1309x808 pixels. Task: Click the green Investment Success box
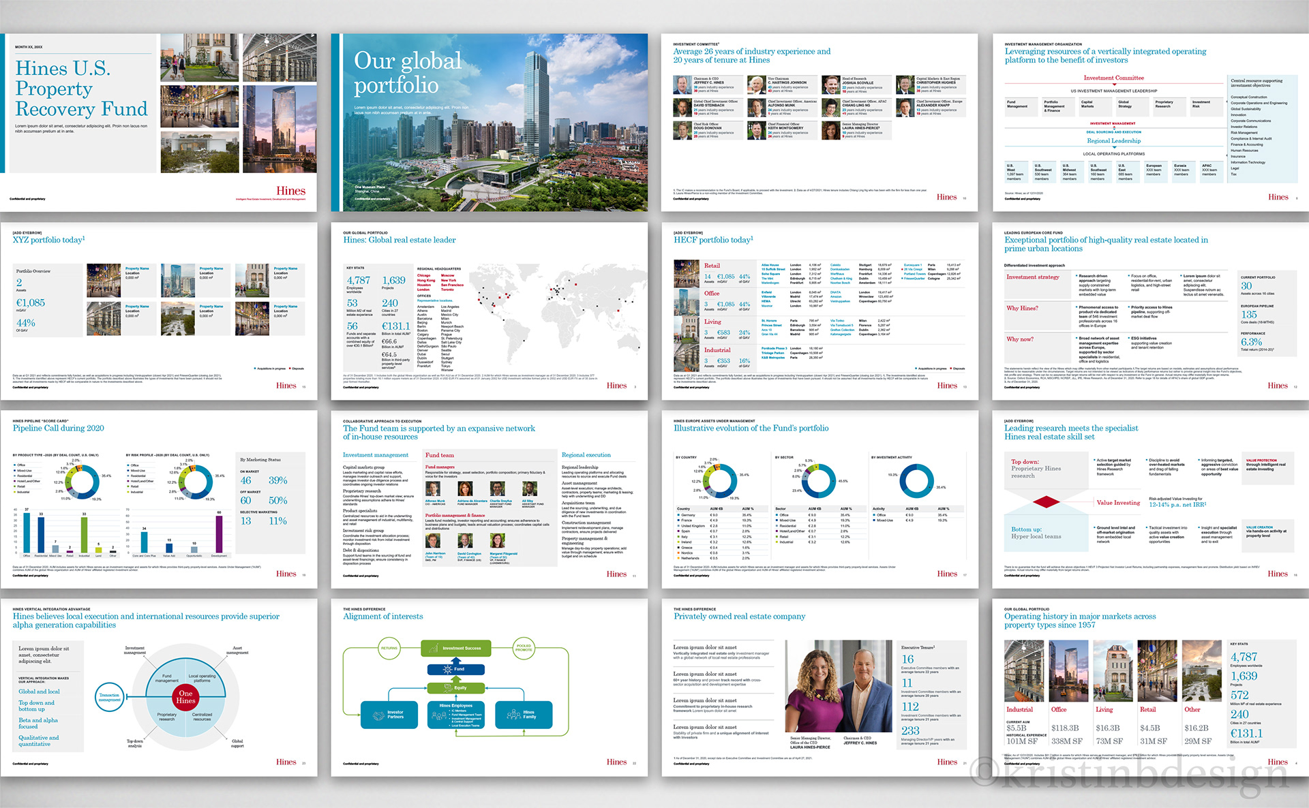click(x=456, y=648)
